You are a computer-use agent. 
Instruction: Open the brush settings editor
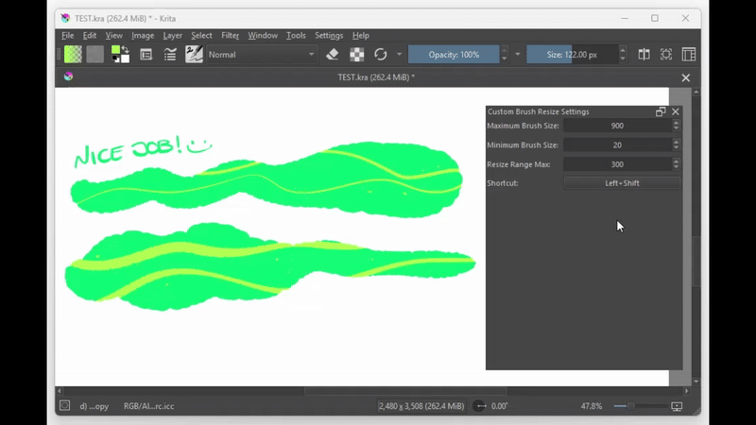tap(146, 55)
